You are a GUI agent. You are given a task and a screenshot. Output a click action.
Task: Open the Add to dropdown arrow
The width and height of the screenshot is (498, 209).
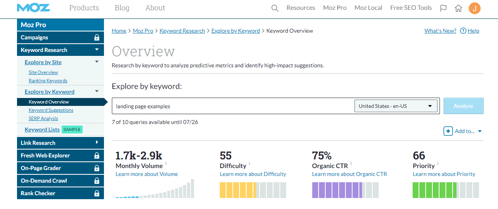pos(480,131)
